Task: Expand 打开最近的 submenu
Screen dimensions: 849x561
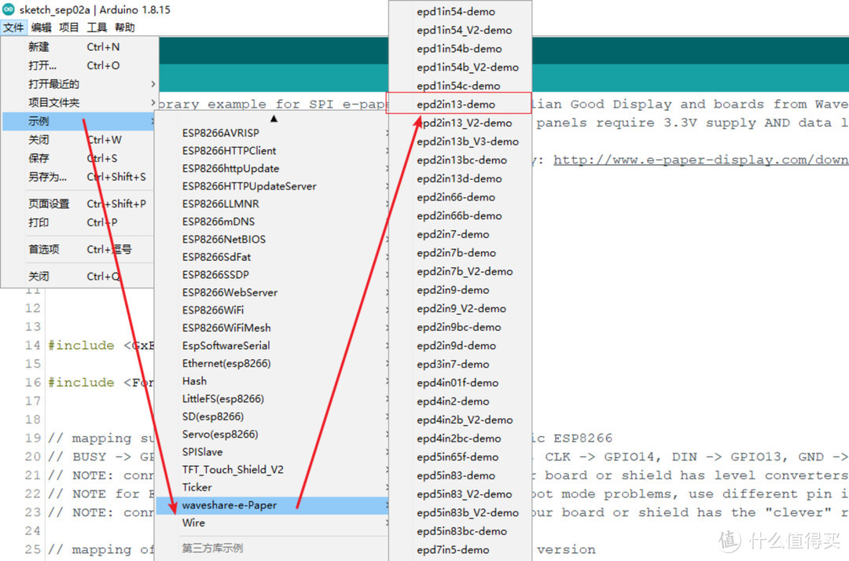Action: click(79, 84)
